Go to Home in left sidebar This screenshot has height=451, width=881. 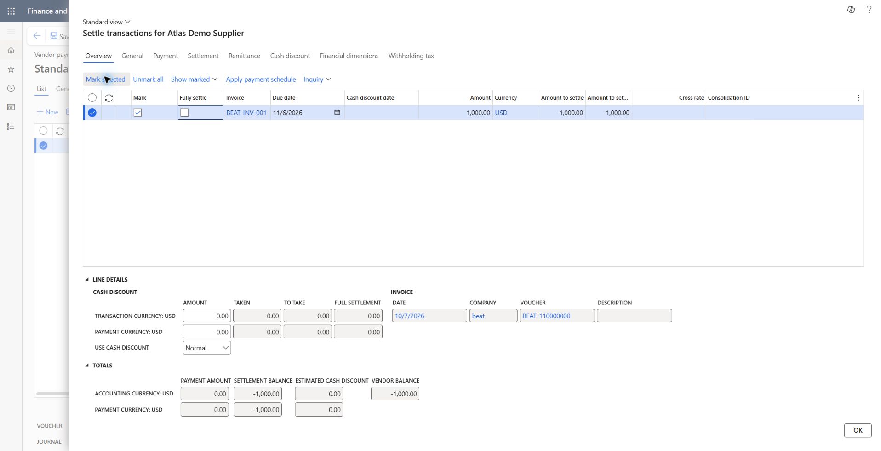click(11, 50)
